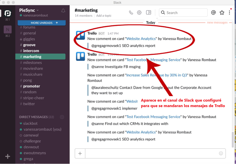Open second Test Facebook Messaging Service link
Image resolution: width=236 pixels, height=164 pixels.
tap(153, 117)
